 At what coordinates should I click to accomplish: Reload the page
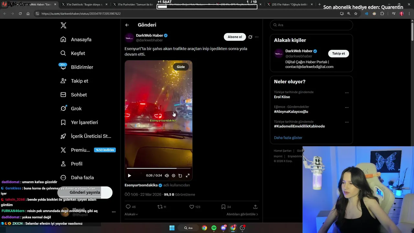click(x=20, y=14)
